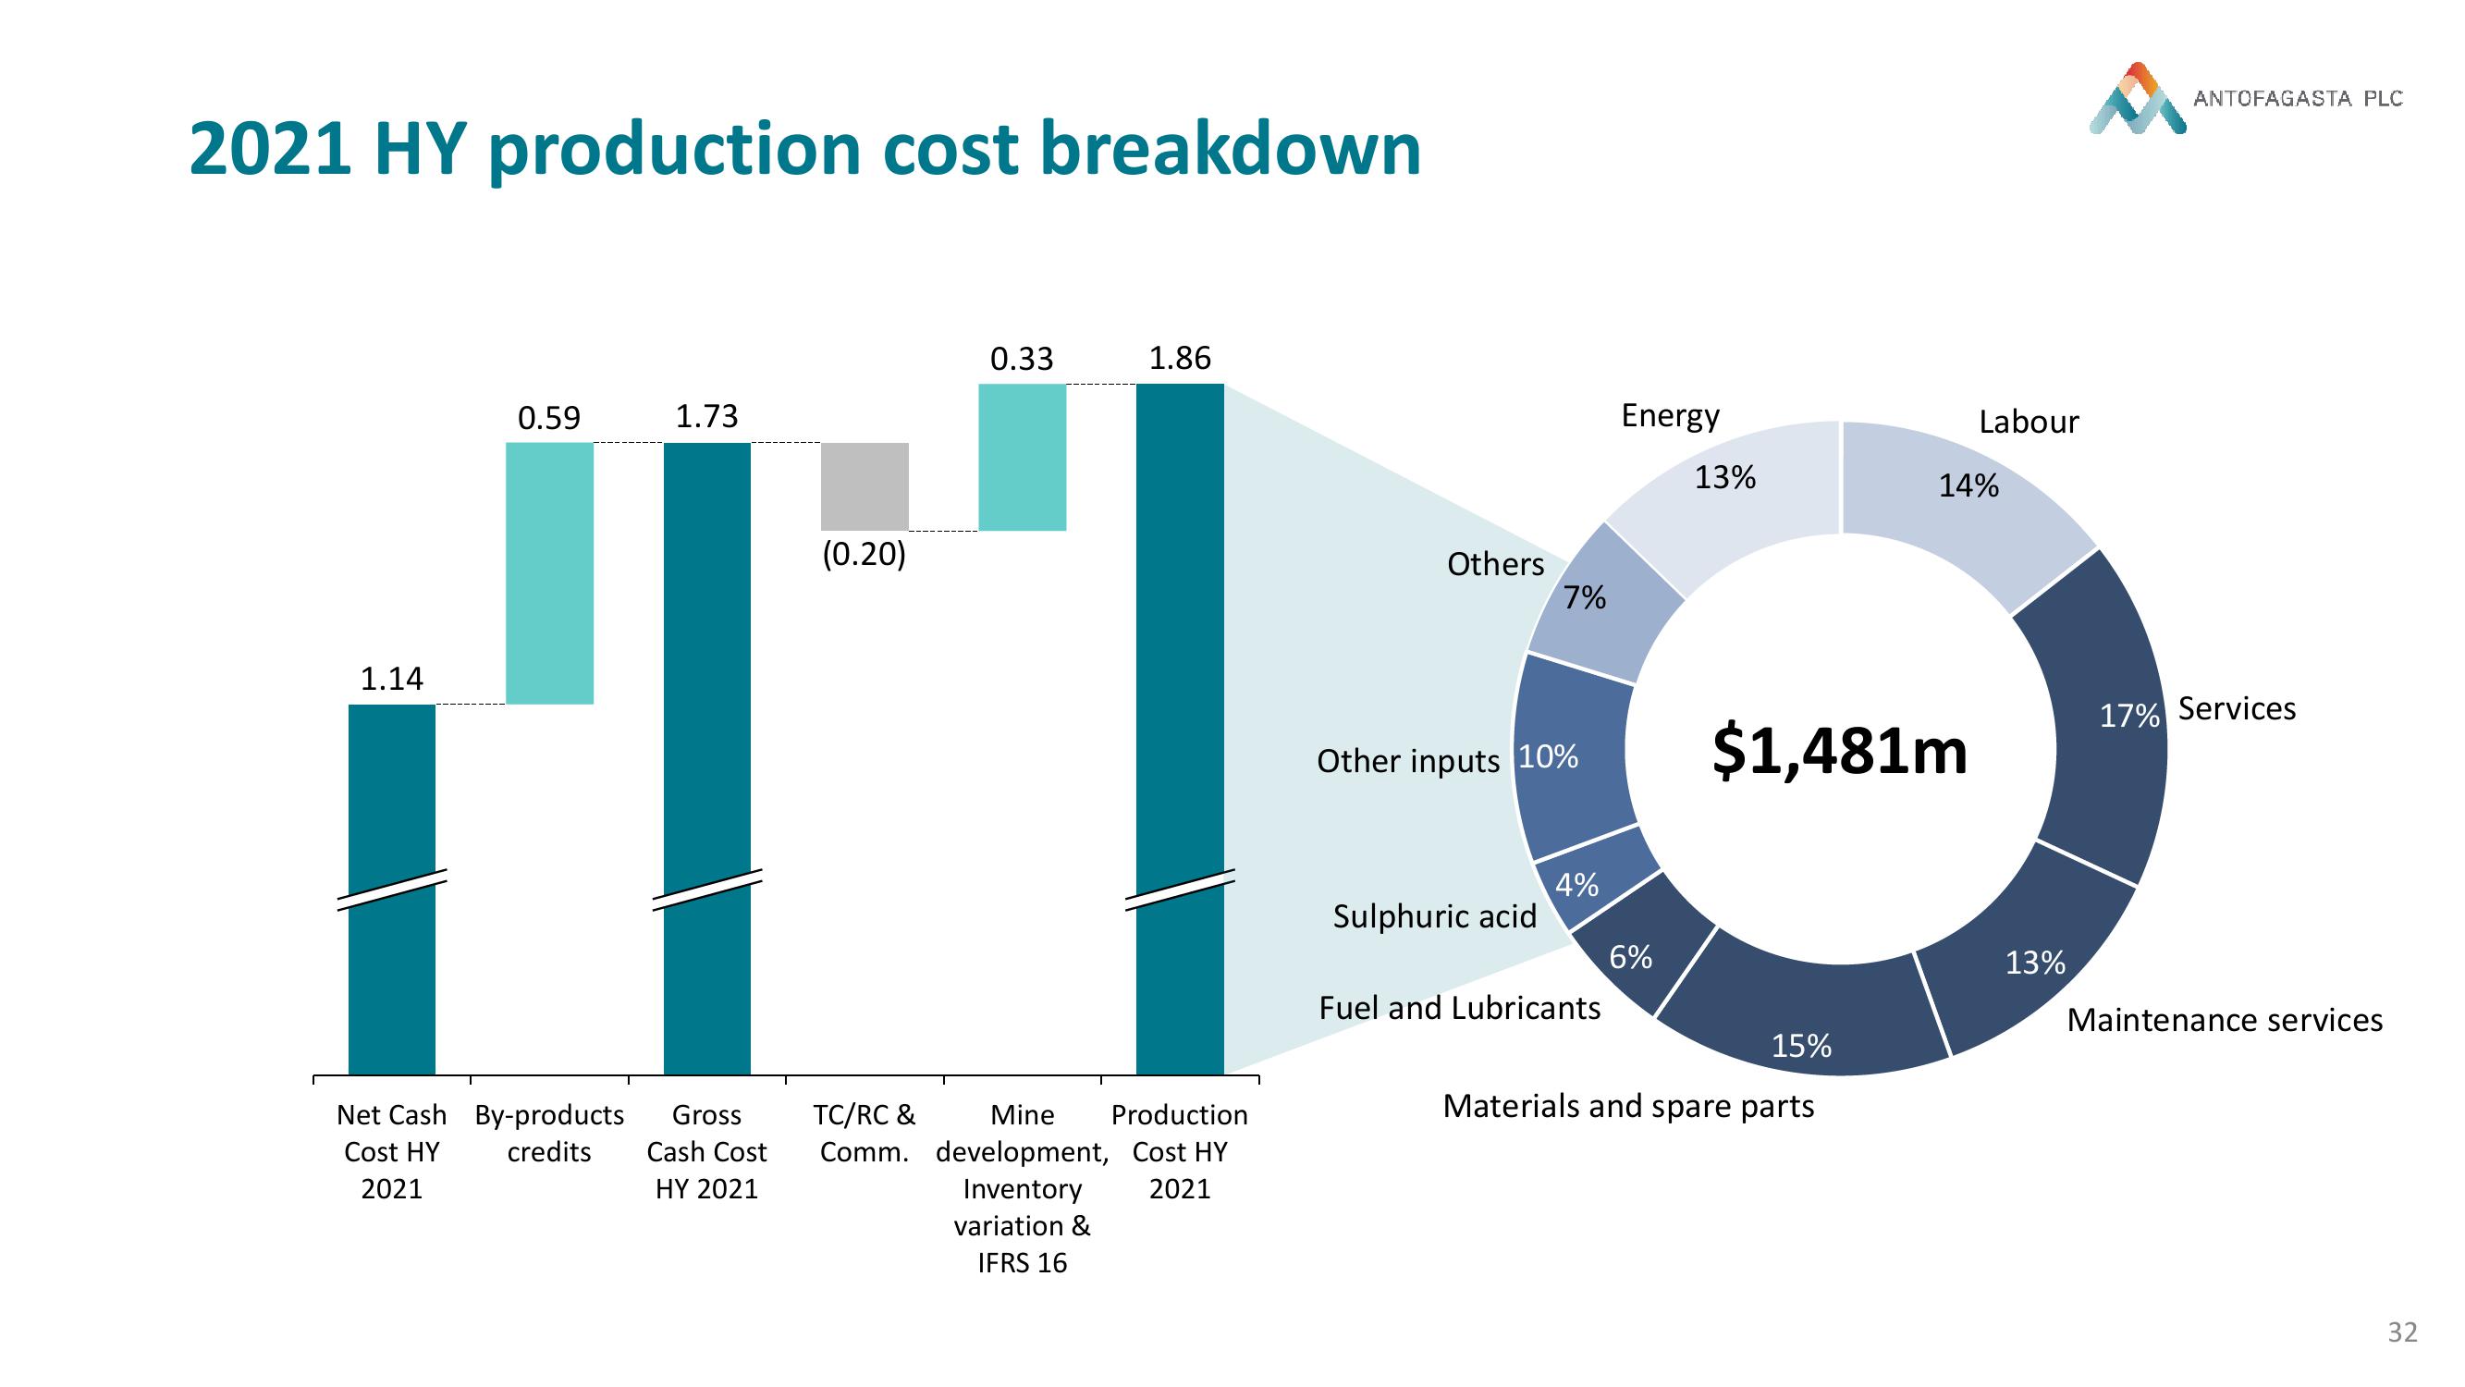Click the 'Gross Cash Cost HY 2021' axis label
2465x1387 pixels.
tap(707, 1151)
